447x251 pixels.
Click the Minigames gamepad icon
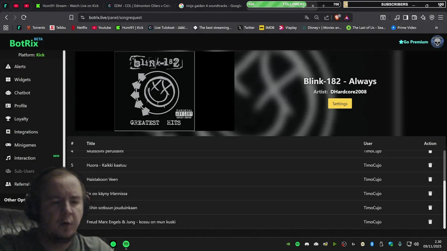[8, 145]
